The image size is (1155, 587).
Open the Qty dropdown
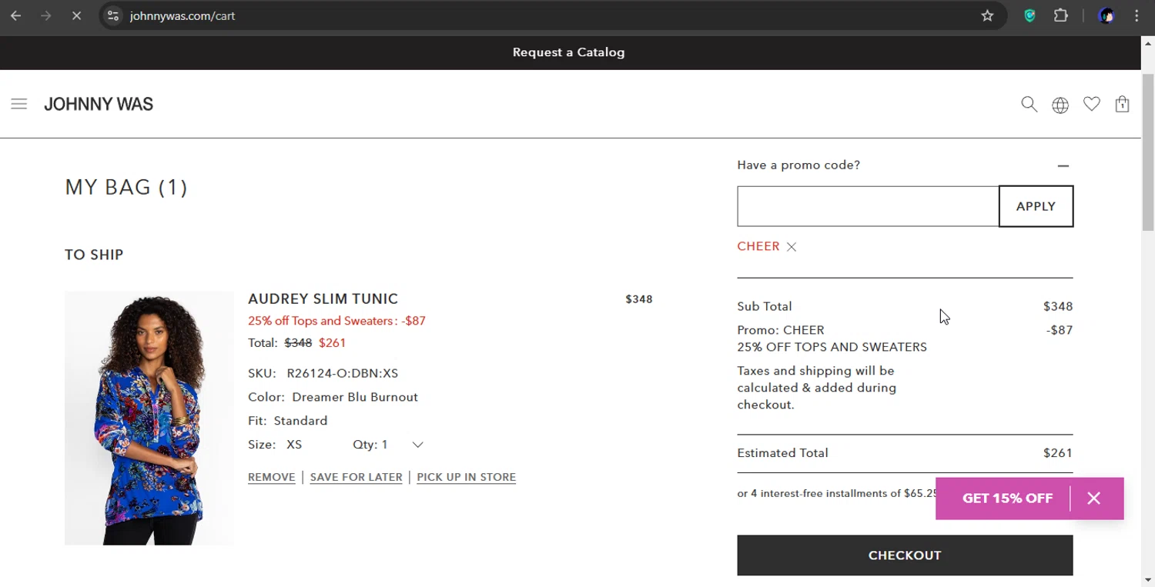[417, 445]
